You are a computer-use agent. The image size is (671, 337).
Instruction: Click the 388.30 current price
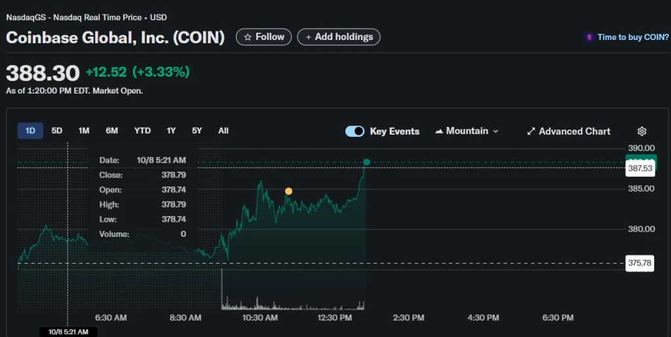click(43, 73)
